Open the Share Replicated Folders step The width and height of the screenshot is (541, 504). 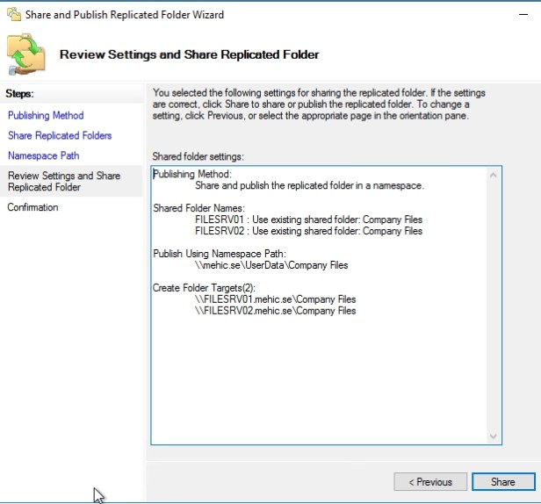point(60,135)
